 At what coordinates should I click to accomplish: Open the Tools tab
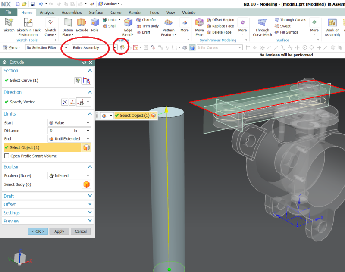click(154, 13)
